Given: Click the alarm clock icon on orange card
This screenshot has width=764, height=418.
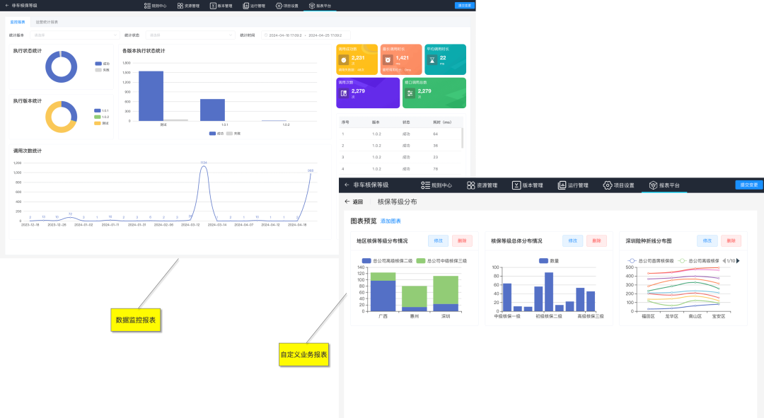Looking at the screenshot, I should tap(388, 59).
